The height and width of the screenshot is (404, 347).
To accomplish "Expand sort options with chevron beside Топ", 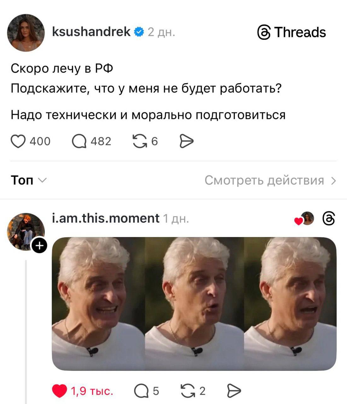I will tap(42, 180).
